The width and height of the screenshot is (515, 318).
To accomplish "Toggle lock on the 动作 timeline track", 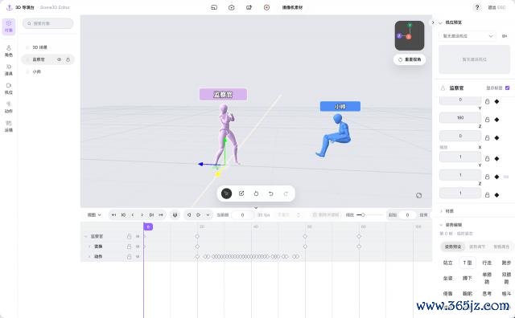I will point(129,257).
